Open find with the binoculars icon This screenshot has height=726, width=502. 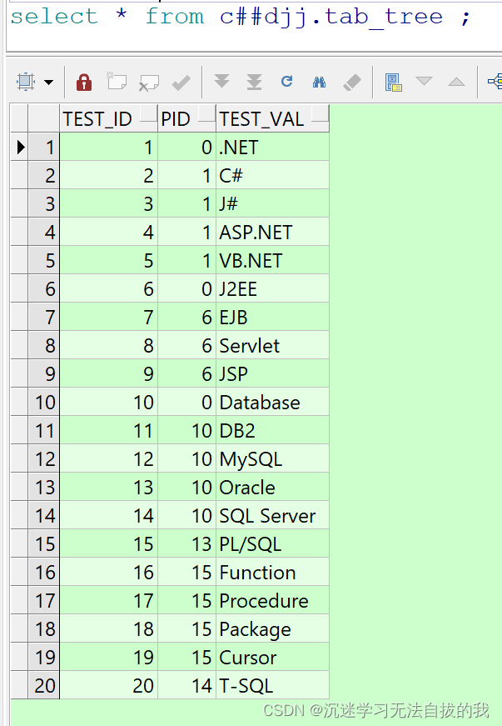(319, 83)
